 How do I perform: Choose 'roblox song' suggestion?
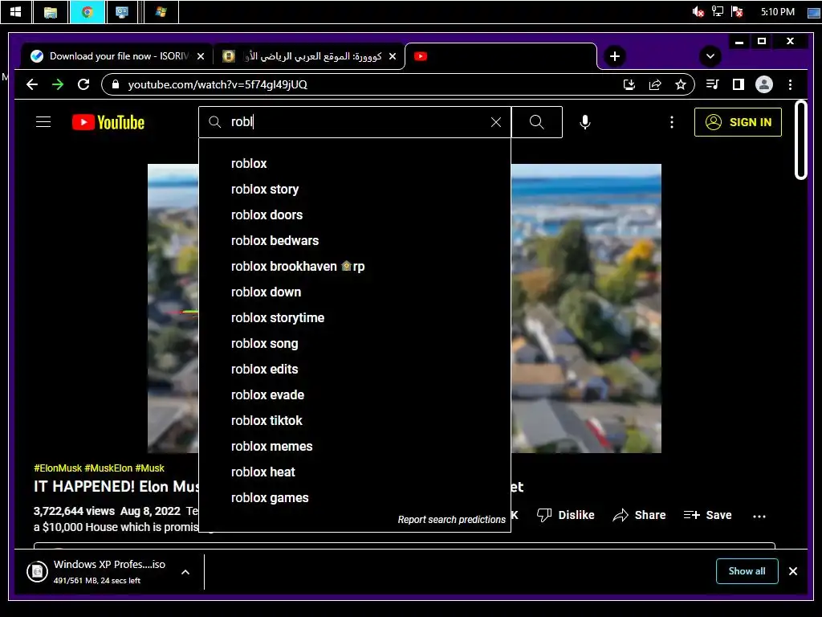coord(355,344)
